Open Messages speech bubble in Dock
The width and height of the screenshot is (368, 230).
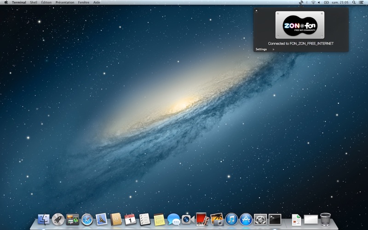(x=174, y=220)
